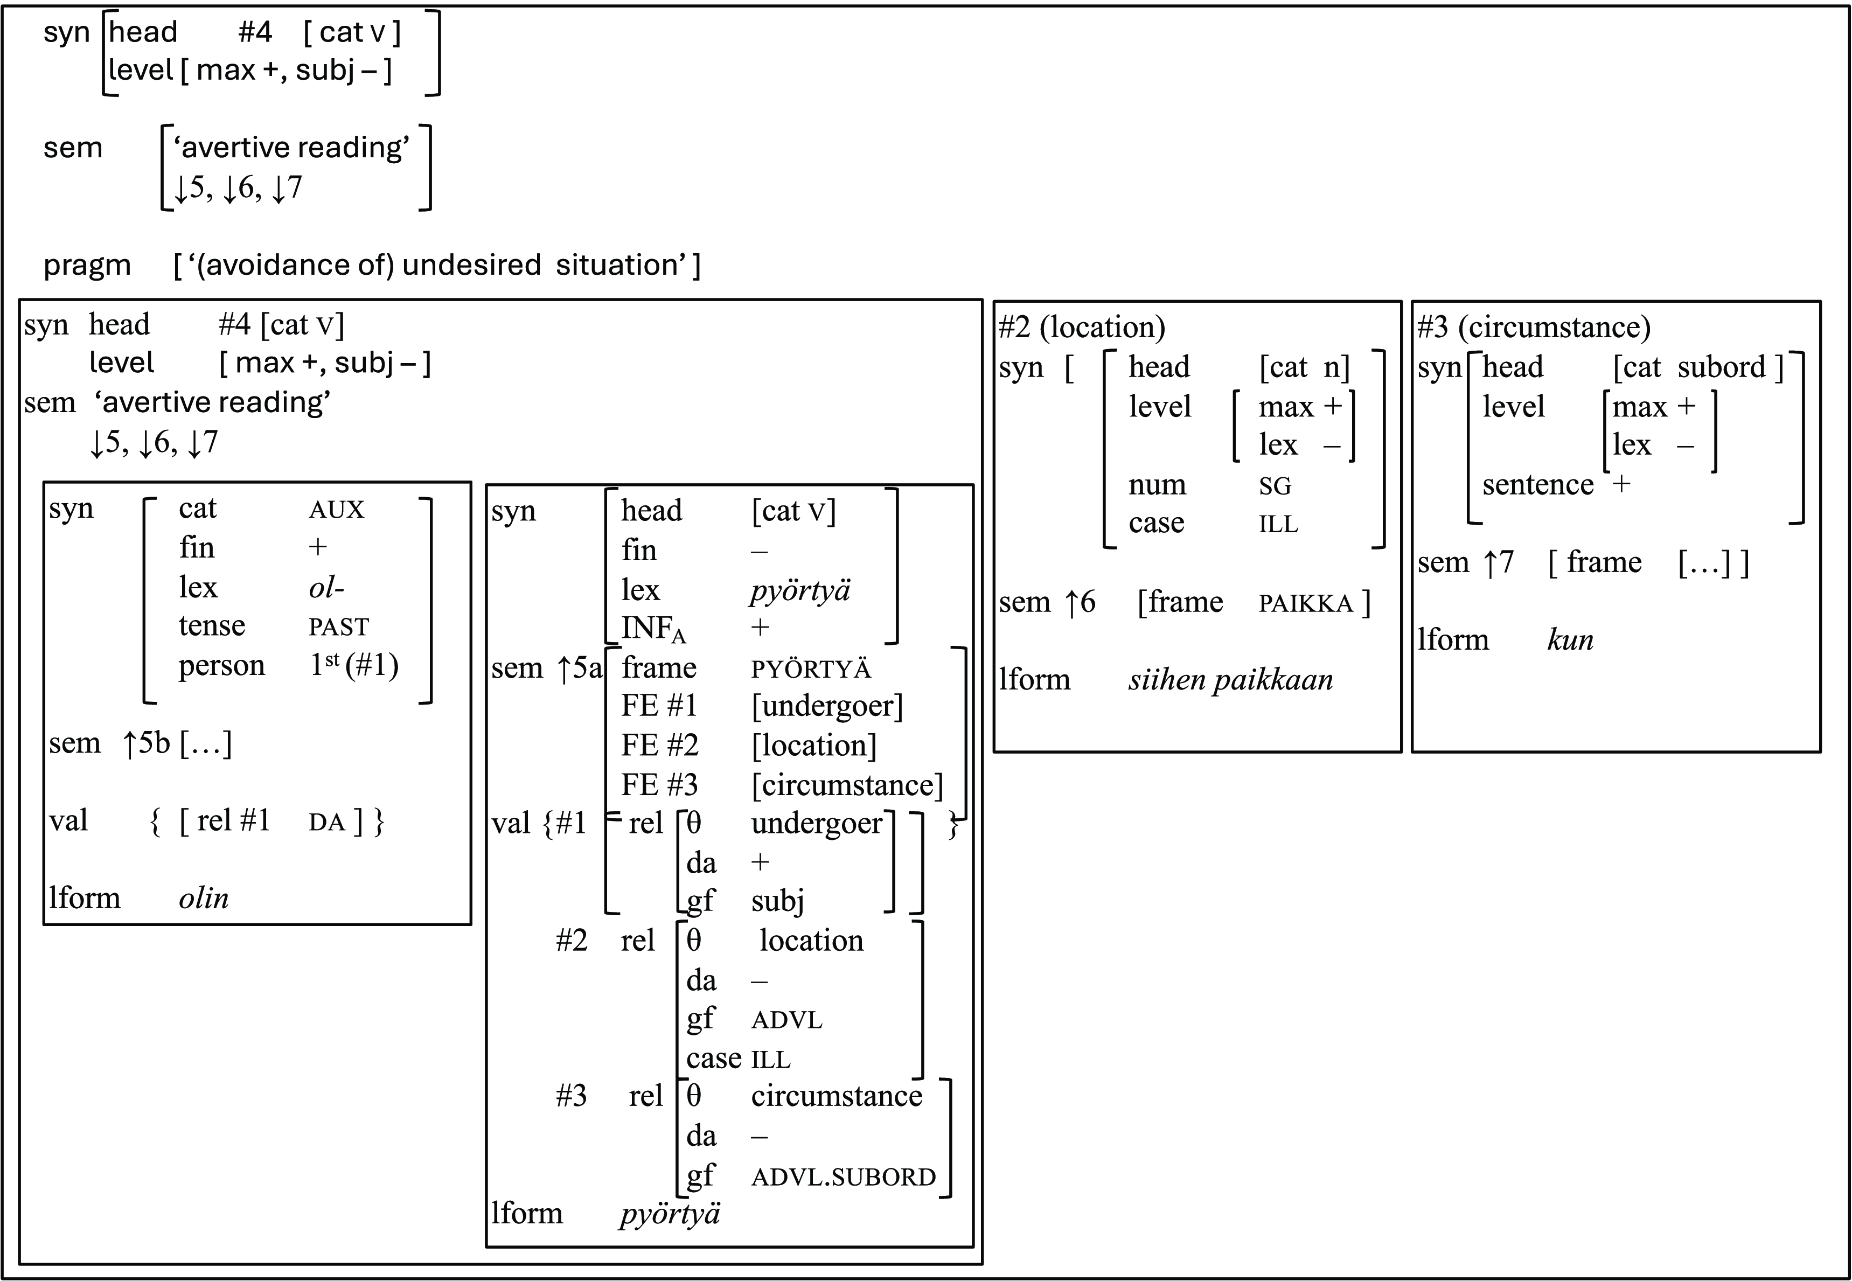1852x1281 pixels.
Task: Click 'lform pyörtyä' at the bottom
Action: click(x=669, y=1214)
